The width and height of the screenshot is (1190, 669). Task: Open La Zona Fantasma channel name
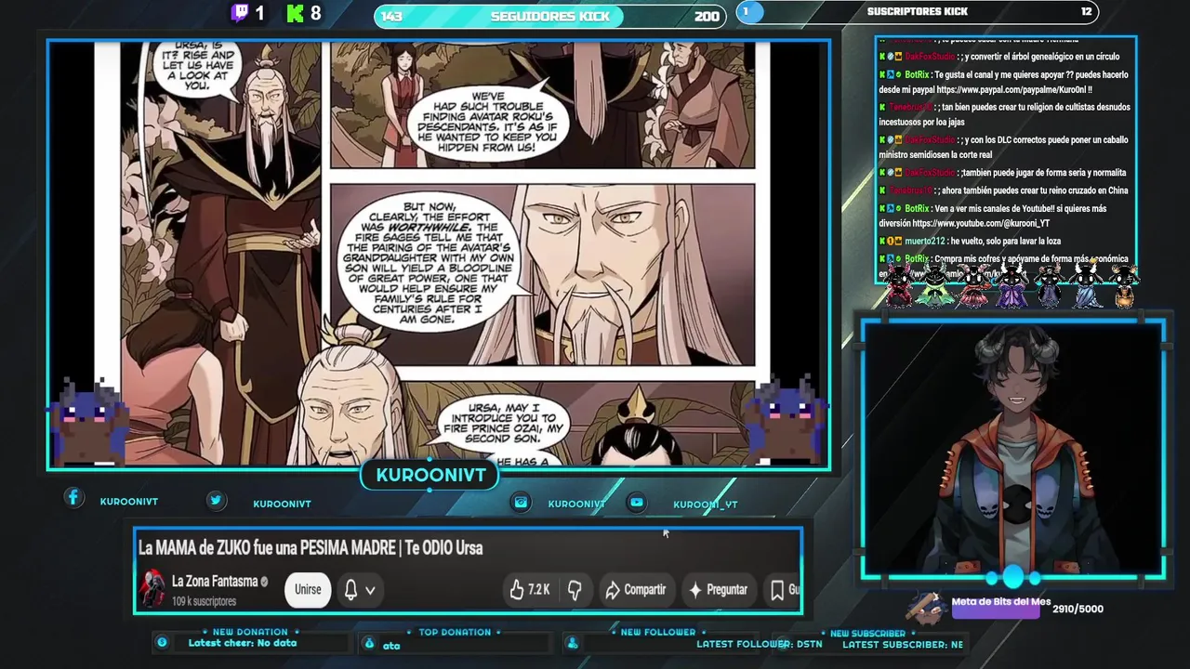tap(215, 582)
